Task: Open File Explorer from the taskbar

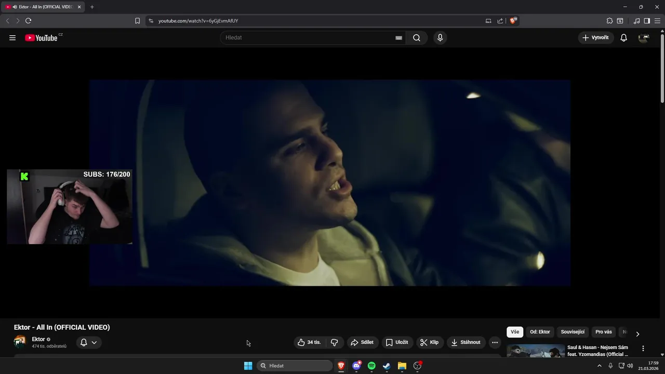Action: coord(402,366)
